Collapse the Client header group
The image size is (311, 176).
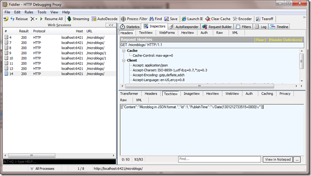click(124, 60)
